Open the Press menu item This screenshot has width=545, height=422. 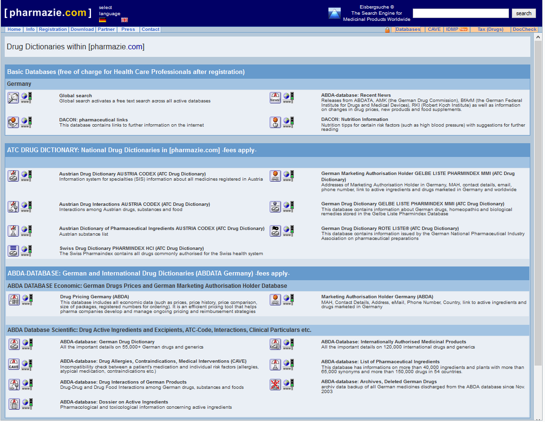128,29
